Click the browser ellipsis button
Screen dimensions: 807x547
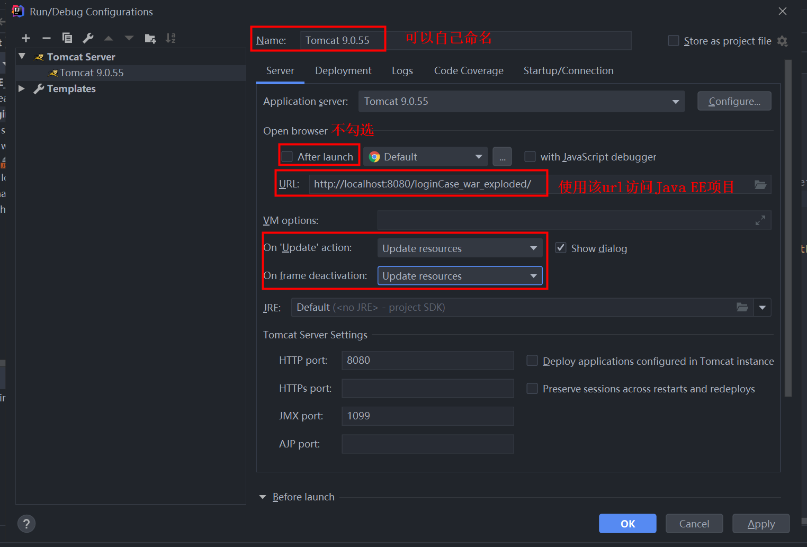[x=502, y=157]
